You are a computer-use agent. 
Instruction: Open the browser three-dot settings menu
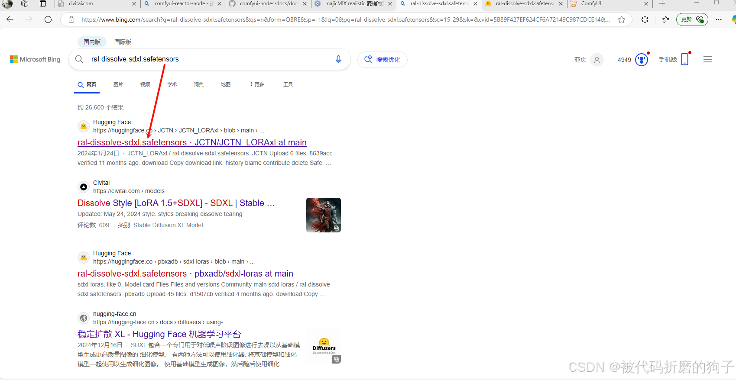pyautogui.click(x=719, y=19)
